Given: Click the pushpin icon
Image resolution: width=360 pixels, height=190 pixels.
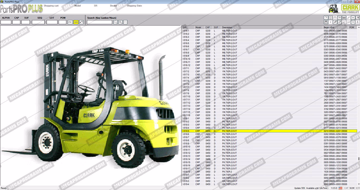Looking at the screenshot, I should tap(335, 22).
